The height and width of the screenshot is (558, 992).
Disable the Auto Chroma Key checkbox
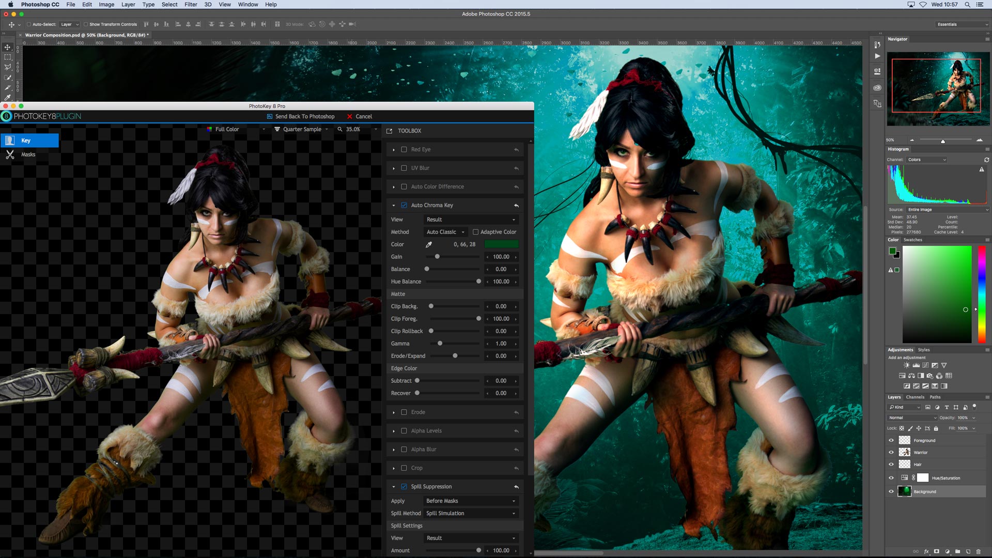click(404, 206)
